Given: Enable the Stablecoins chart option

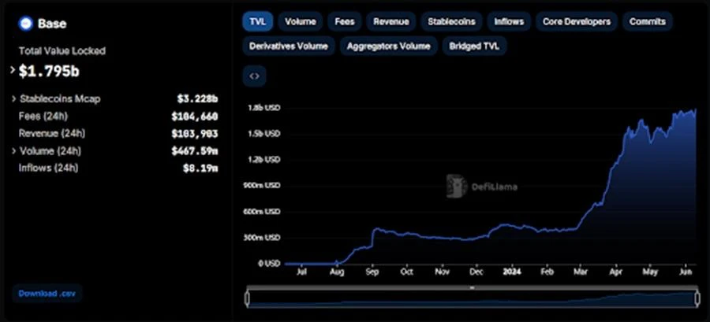Looking at the screenshot, I should point(451,22).
